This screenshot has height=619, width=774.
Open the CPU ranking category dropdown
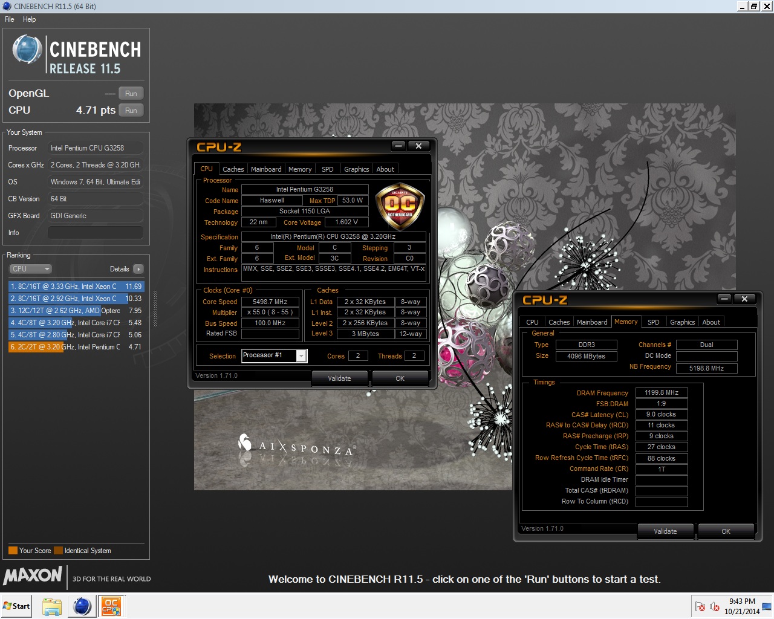point(30,269)
